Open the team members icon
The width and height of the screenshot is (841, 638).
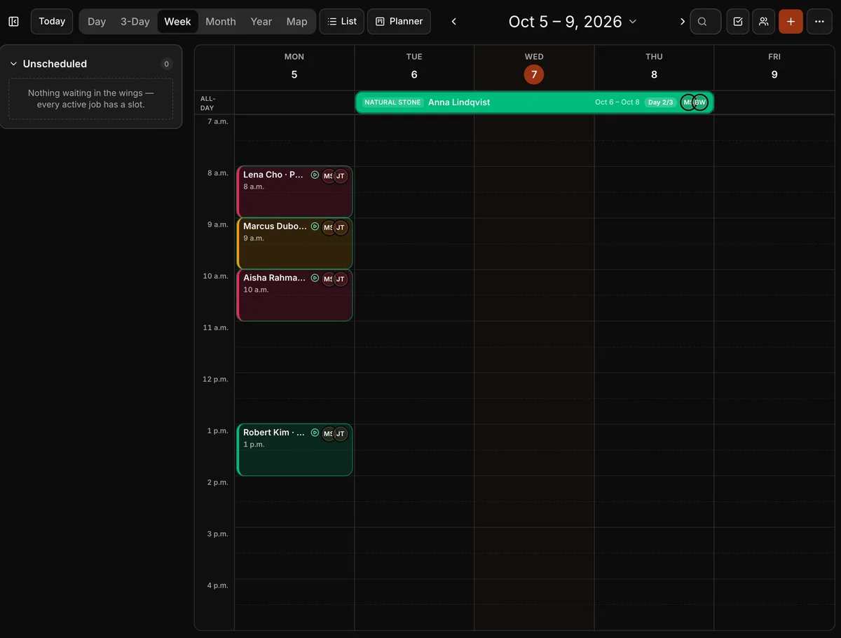click(x=764, y=22)
